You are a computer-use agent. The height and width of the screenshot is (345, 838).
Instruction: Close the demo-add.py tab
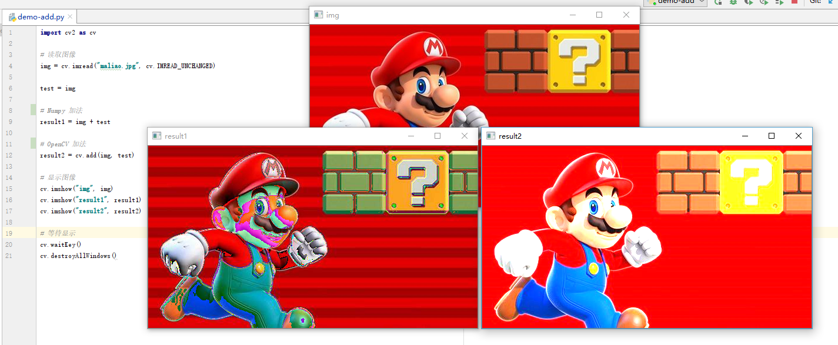pyautogui.click(x=70, y=17)
